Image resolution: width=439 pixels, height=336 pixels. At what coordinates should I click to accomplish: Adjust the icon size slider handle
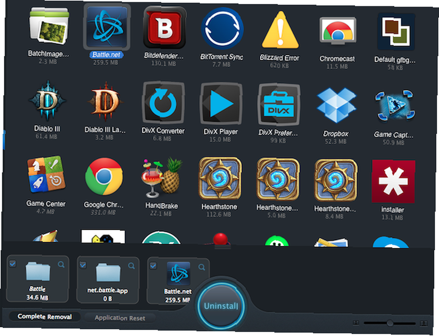point(390,323)
